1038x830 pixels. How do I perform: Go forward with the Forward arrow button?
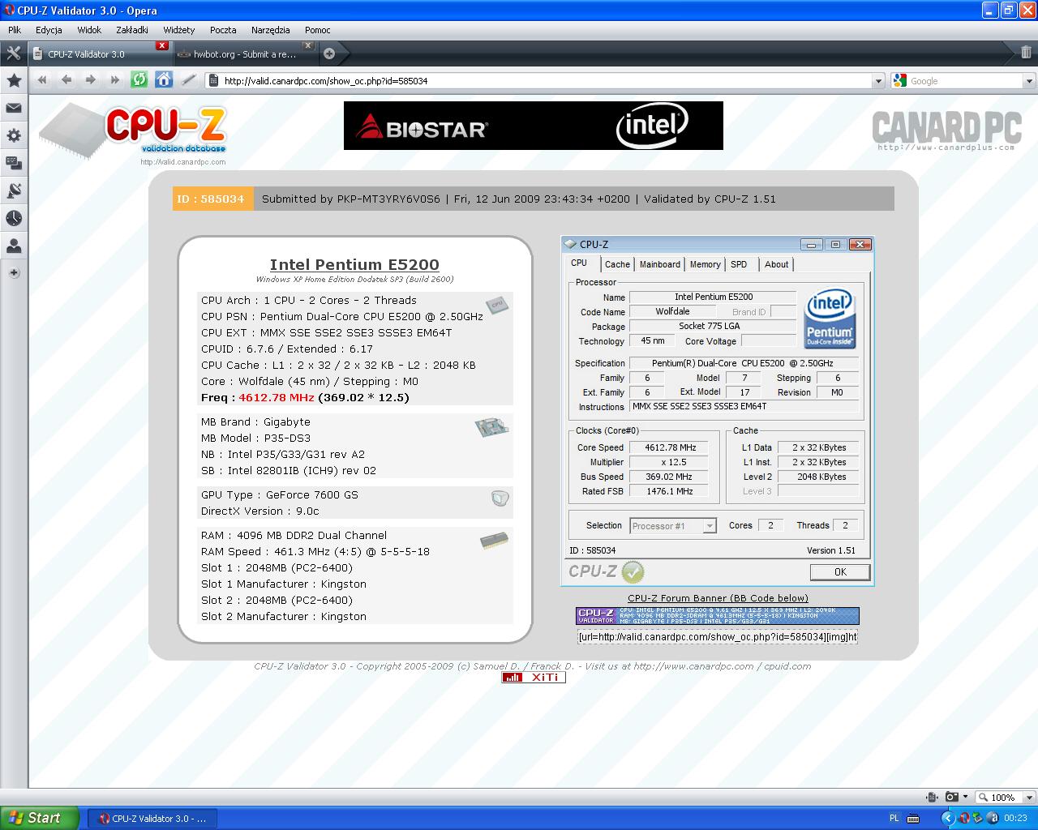point(91,79)
